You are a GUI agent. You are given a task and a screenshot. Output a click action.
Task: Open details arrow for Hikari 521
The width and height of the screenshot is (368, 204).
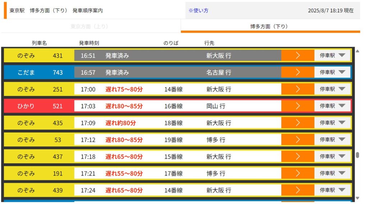pos(298,106)
